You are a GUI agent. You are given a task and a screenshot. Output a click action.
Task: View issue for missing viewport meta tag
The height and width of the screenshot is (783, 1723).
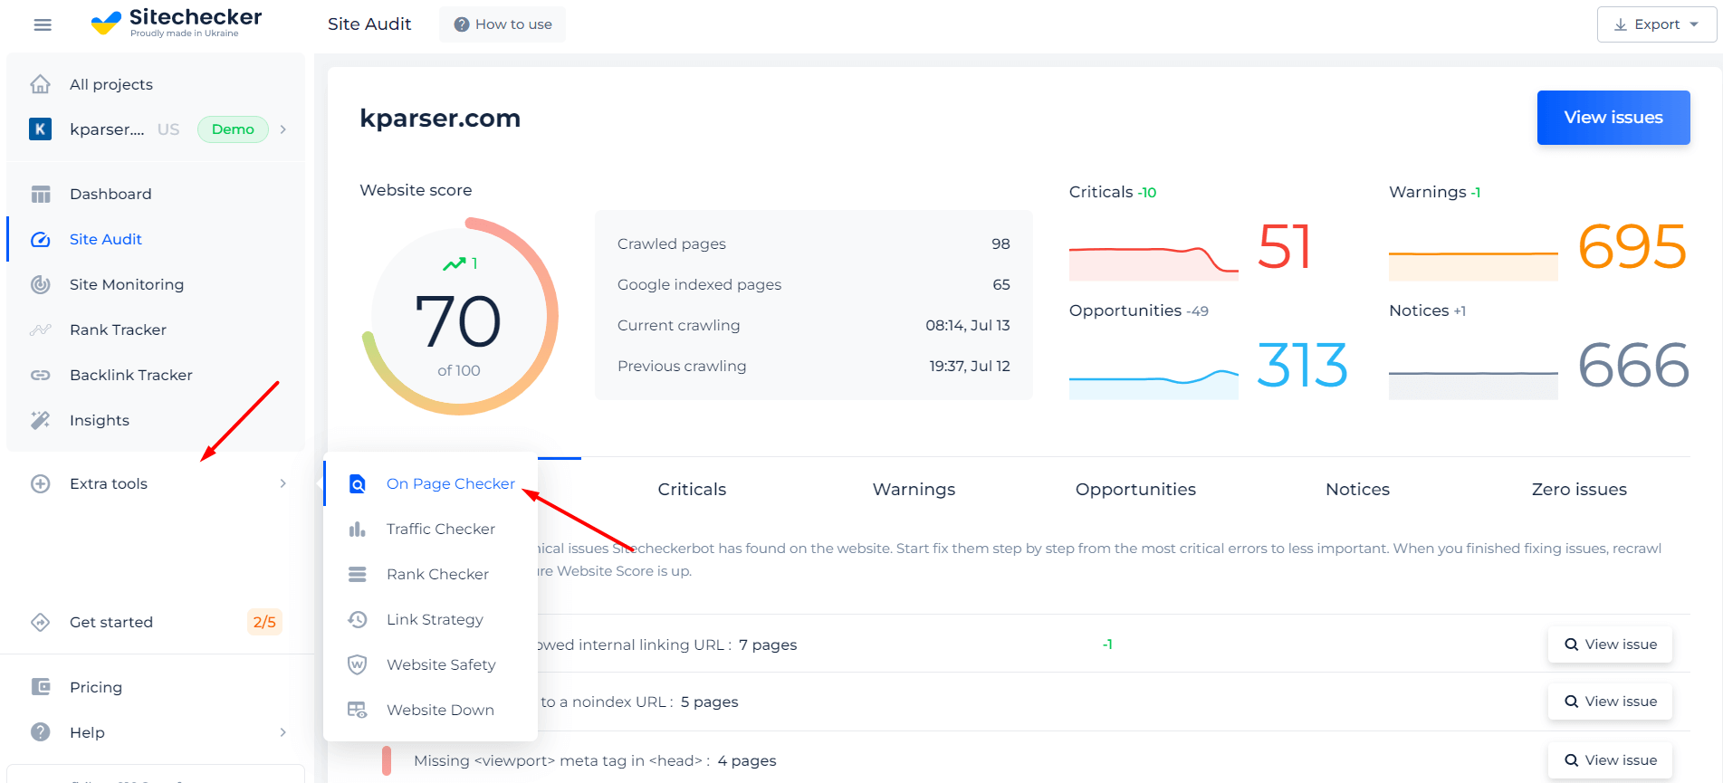point(1610,760)
